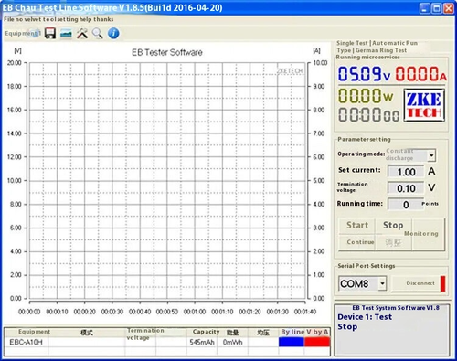Select the 0mWh energy cell

232,342
